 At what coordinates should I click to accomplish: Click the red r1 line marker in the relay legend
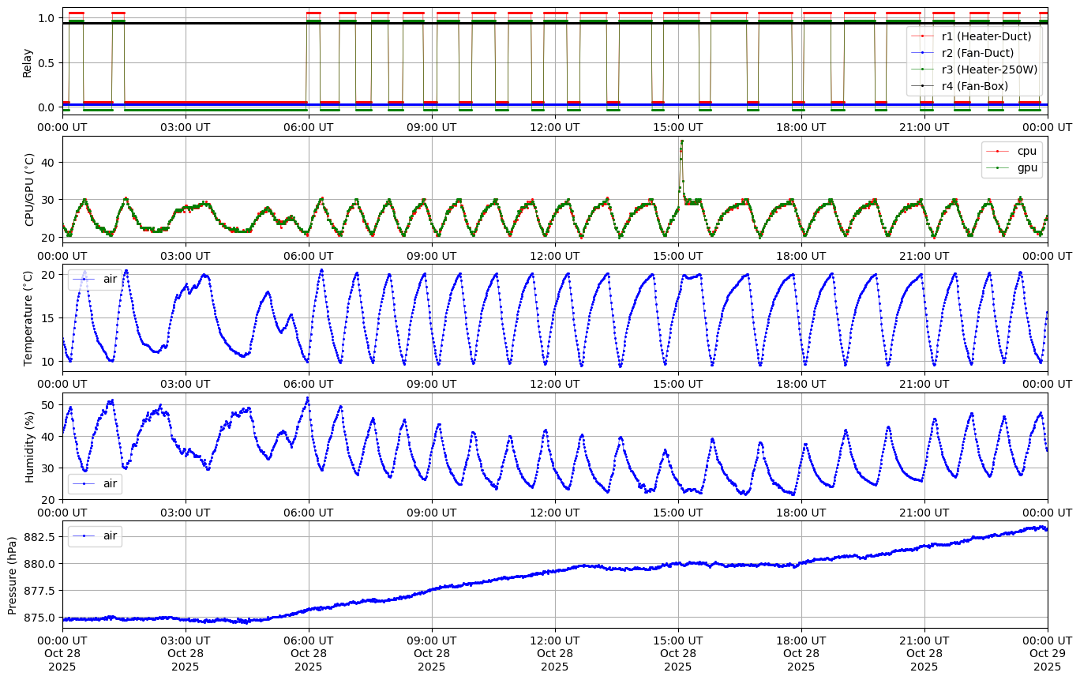coord(921,36)
